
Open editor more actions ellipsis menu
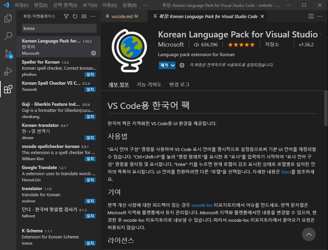320,16
